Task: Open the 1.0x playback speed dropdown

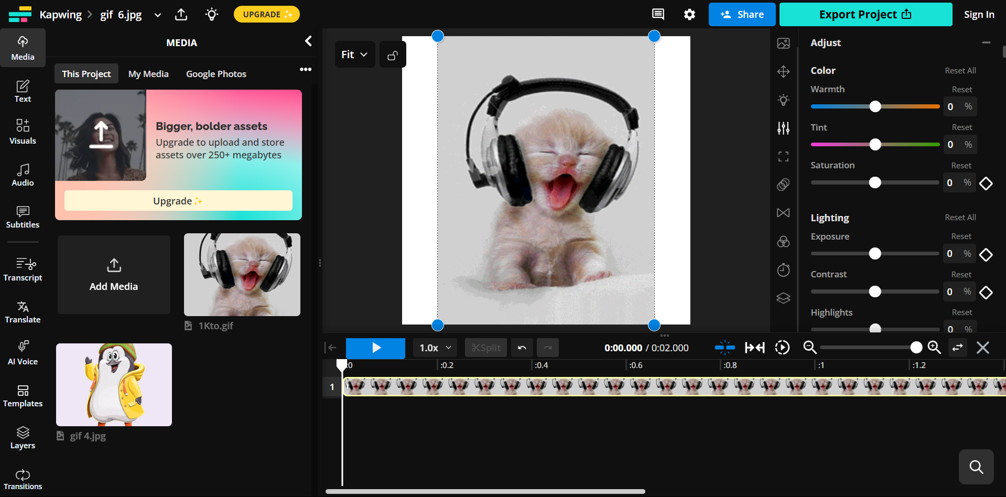Action: coord(434,347)
